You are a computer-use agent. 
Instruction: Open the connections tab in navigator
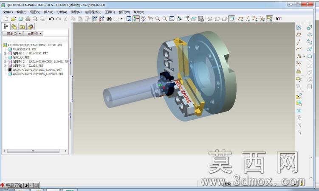(31, 27)
